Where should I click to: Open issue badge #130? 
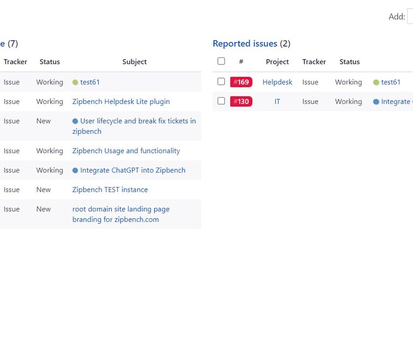(241, 102)
